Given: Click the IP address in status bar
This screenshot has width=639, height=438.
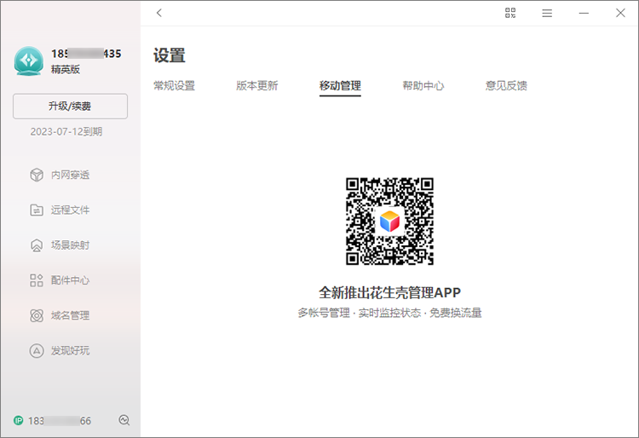Looking at the screenshot, I should 60,420.
